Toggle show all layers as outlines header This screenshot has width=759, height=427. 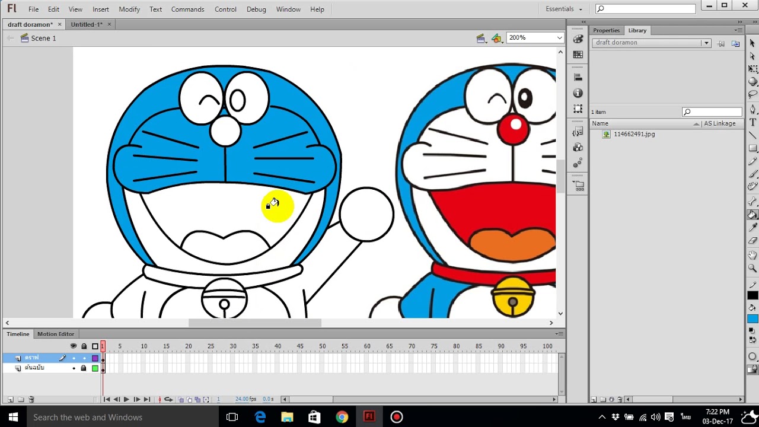coord(95,346)
